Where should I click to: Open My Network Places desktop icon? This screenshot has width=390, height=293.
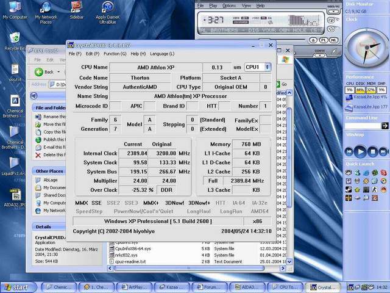pyautogui.click(x=46, y=12)
